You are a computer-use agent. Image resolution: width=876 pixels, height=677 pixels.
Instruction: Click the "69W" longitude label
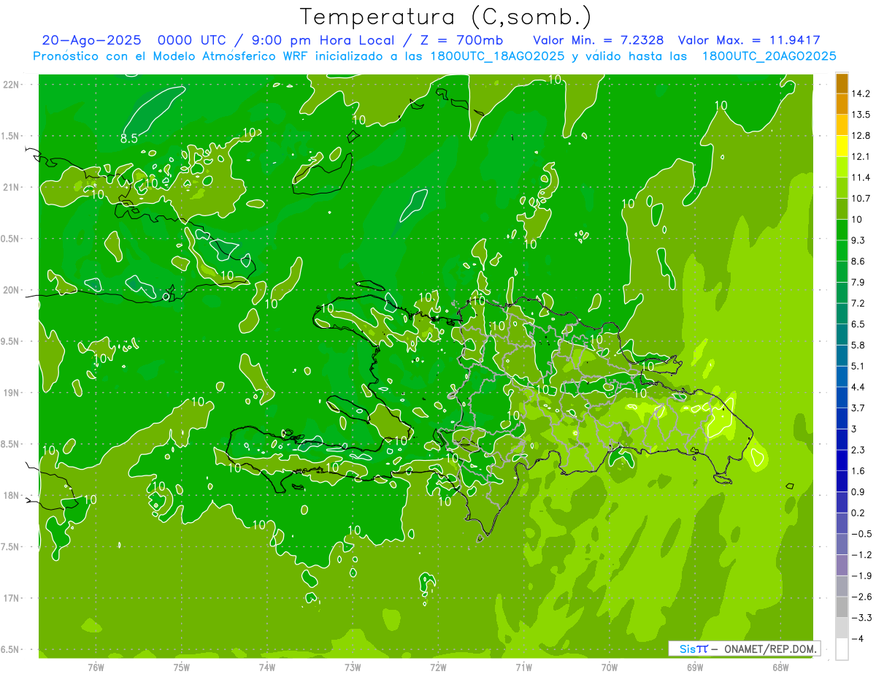coord(694,667)
